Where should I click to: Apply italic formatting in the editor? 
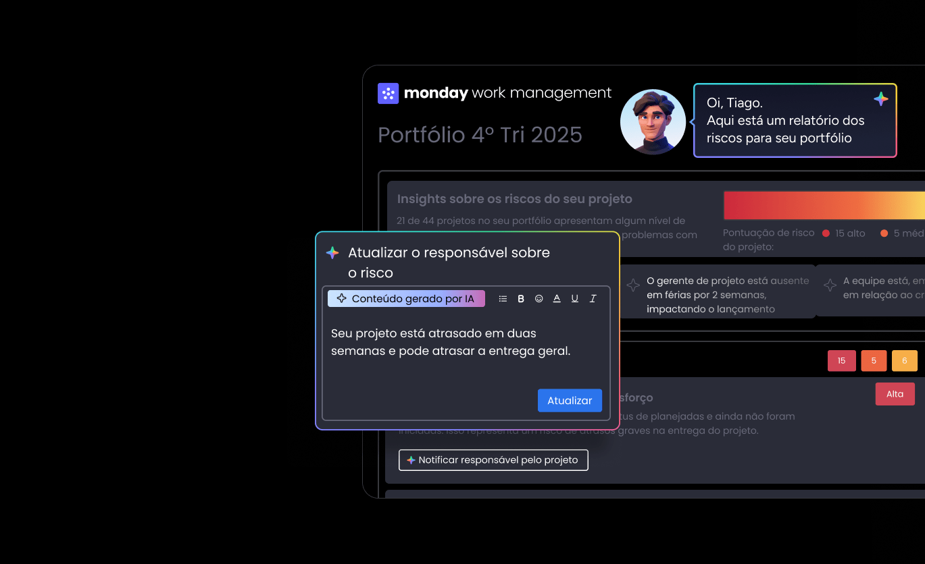(x=593, y=299)
